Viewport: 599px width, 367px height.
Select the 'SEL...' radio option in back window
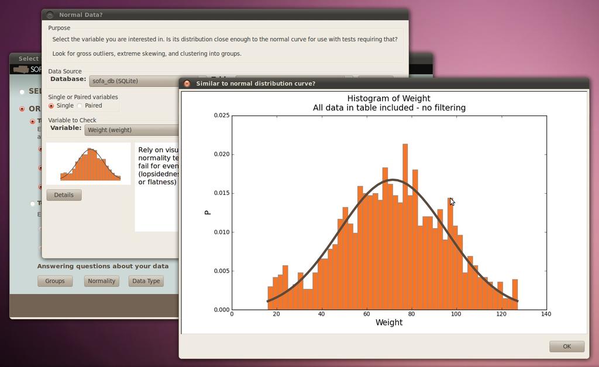pyautogui.click(x=22, y=92)
